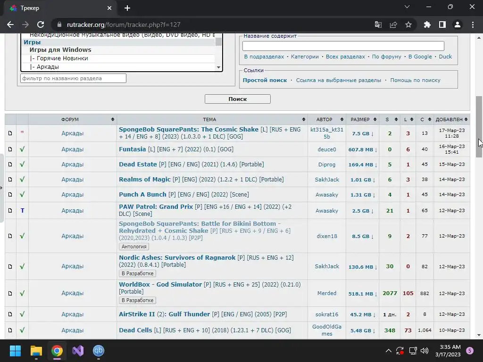Download 518.1 MB WorldBox torrent
The height and width of the screenshot is (362, 483).
coord(363,294)
